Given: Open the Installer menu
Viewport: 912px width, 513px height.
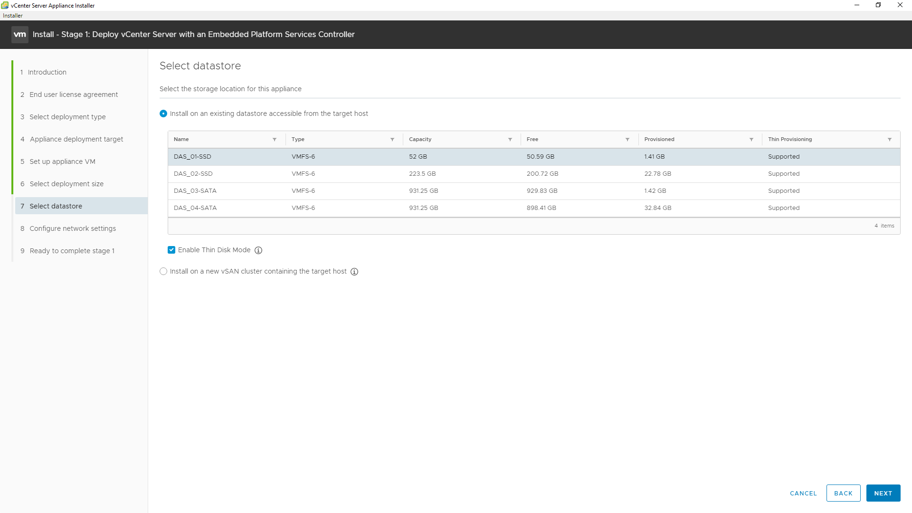Looking at the screenshot, I should [13, 16].
